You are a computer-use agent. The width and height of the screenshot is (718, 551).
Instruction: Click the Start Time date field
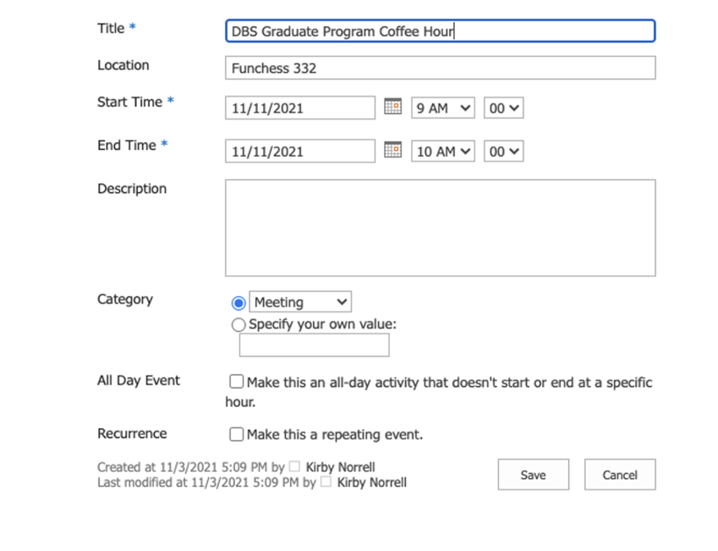pos(299,108)
